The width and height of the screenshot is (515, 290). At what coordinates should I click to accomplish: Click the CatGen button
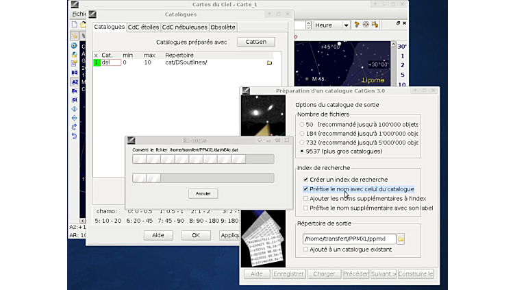[255, 42]
